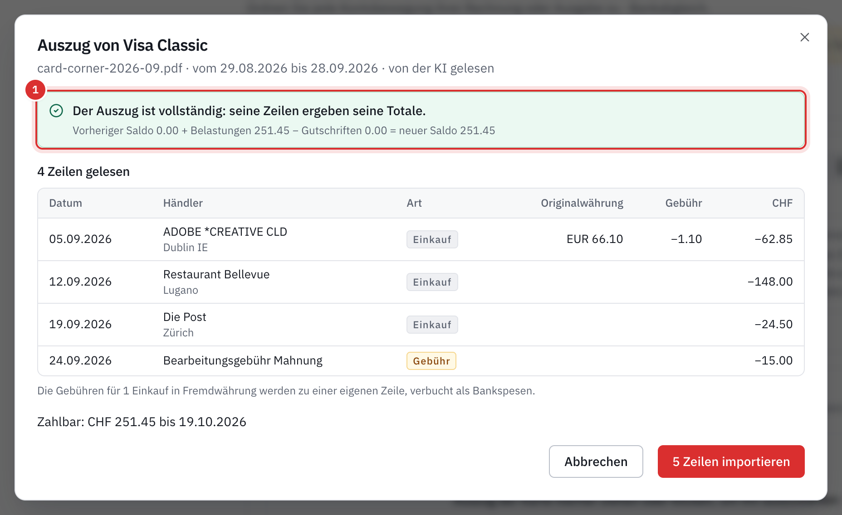
Task: Click the Einkauf tag in the Die Post row
Action: pos(432,325)
